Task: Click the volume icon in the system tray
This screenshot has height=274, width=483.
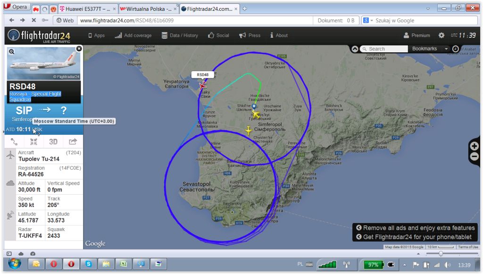Action: pos(447,265)
